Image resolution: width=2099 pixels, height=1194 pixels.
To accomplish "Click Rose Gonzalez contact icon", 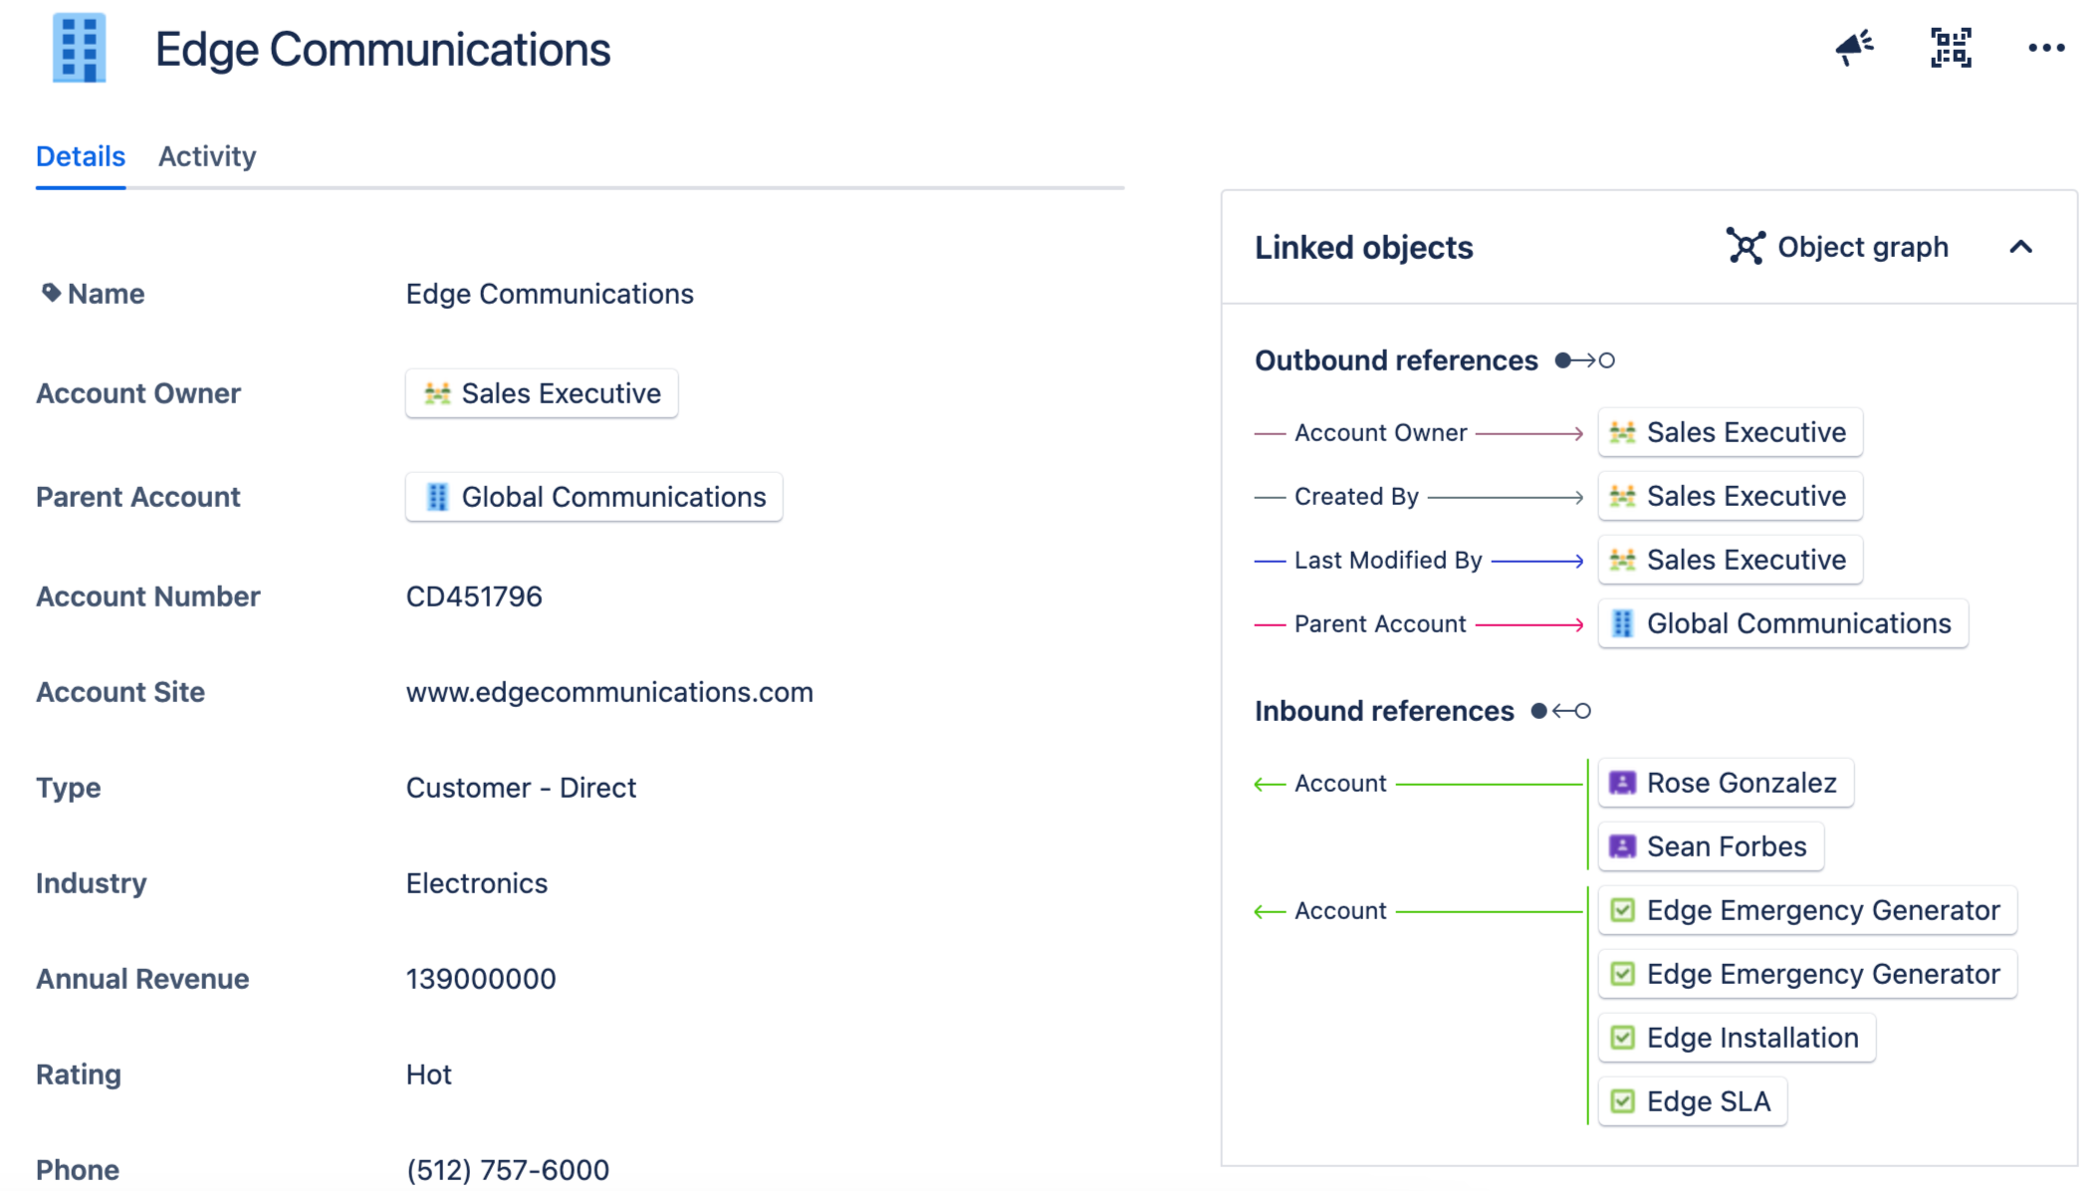I will pos(1622,783).
